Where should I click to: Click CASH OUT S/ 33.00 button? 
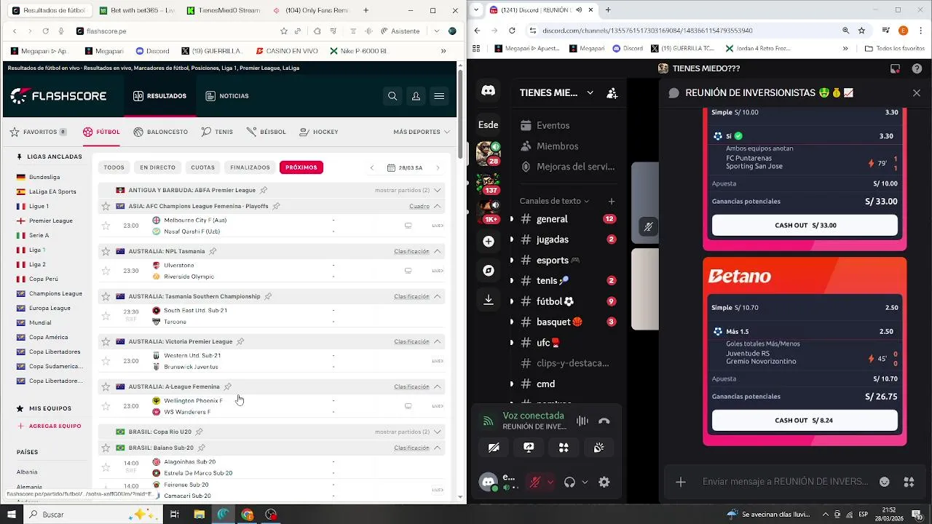pyautogui.click(x=805, y=225)
